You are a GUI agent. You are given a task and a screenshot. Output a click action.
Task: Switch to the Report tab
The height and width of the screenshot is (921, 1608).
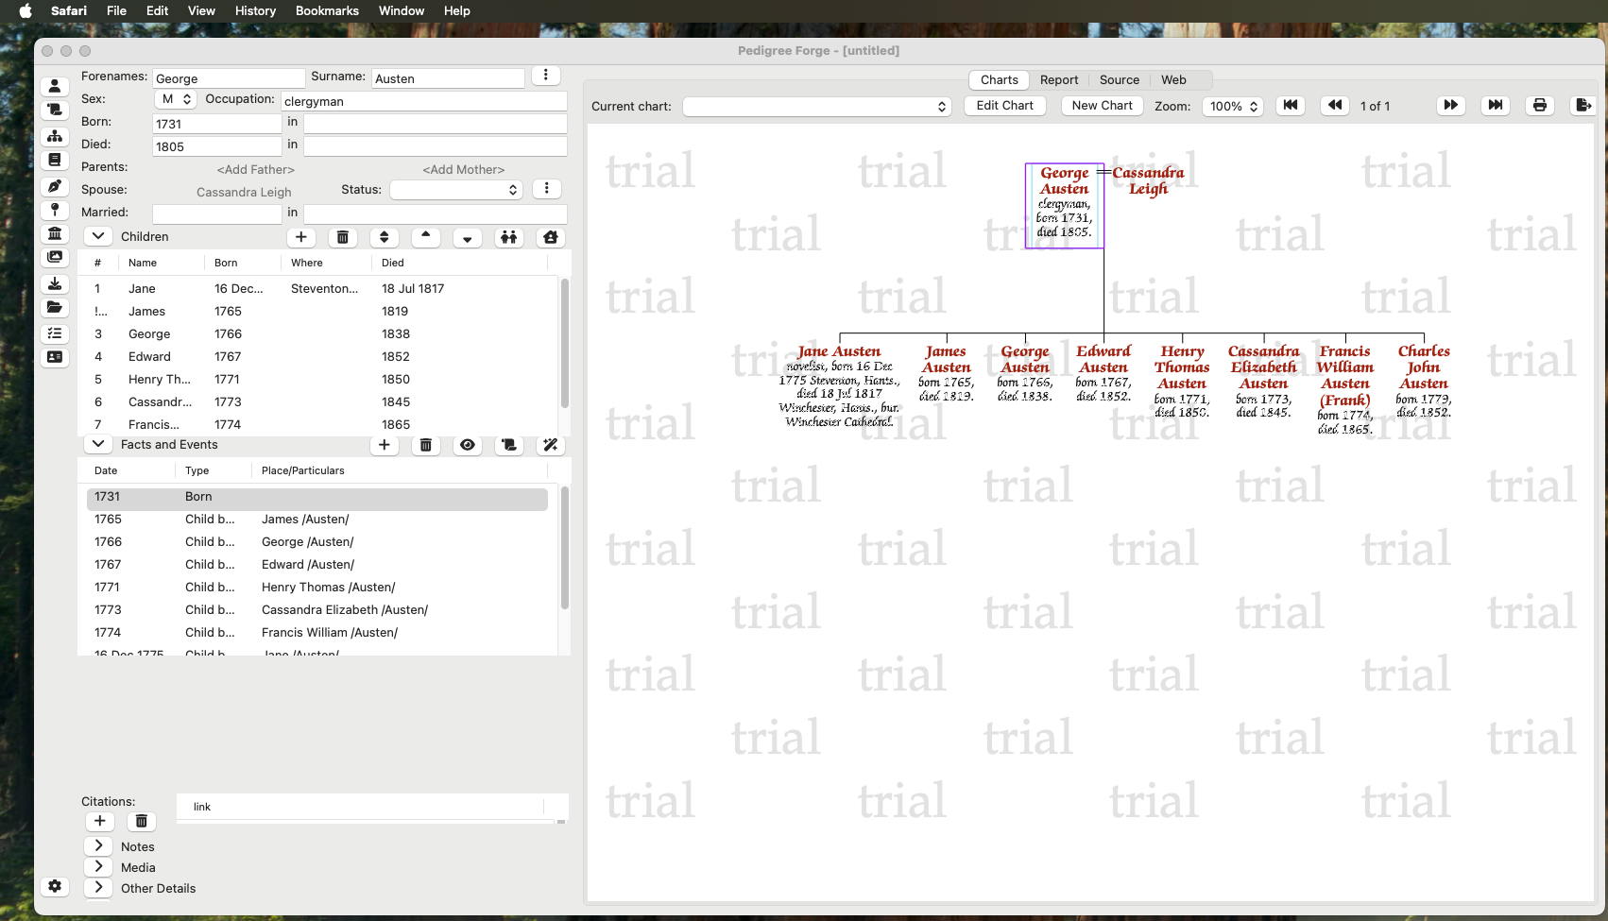pos(1058,80)
